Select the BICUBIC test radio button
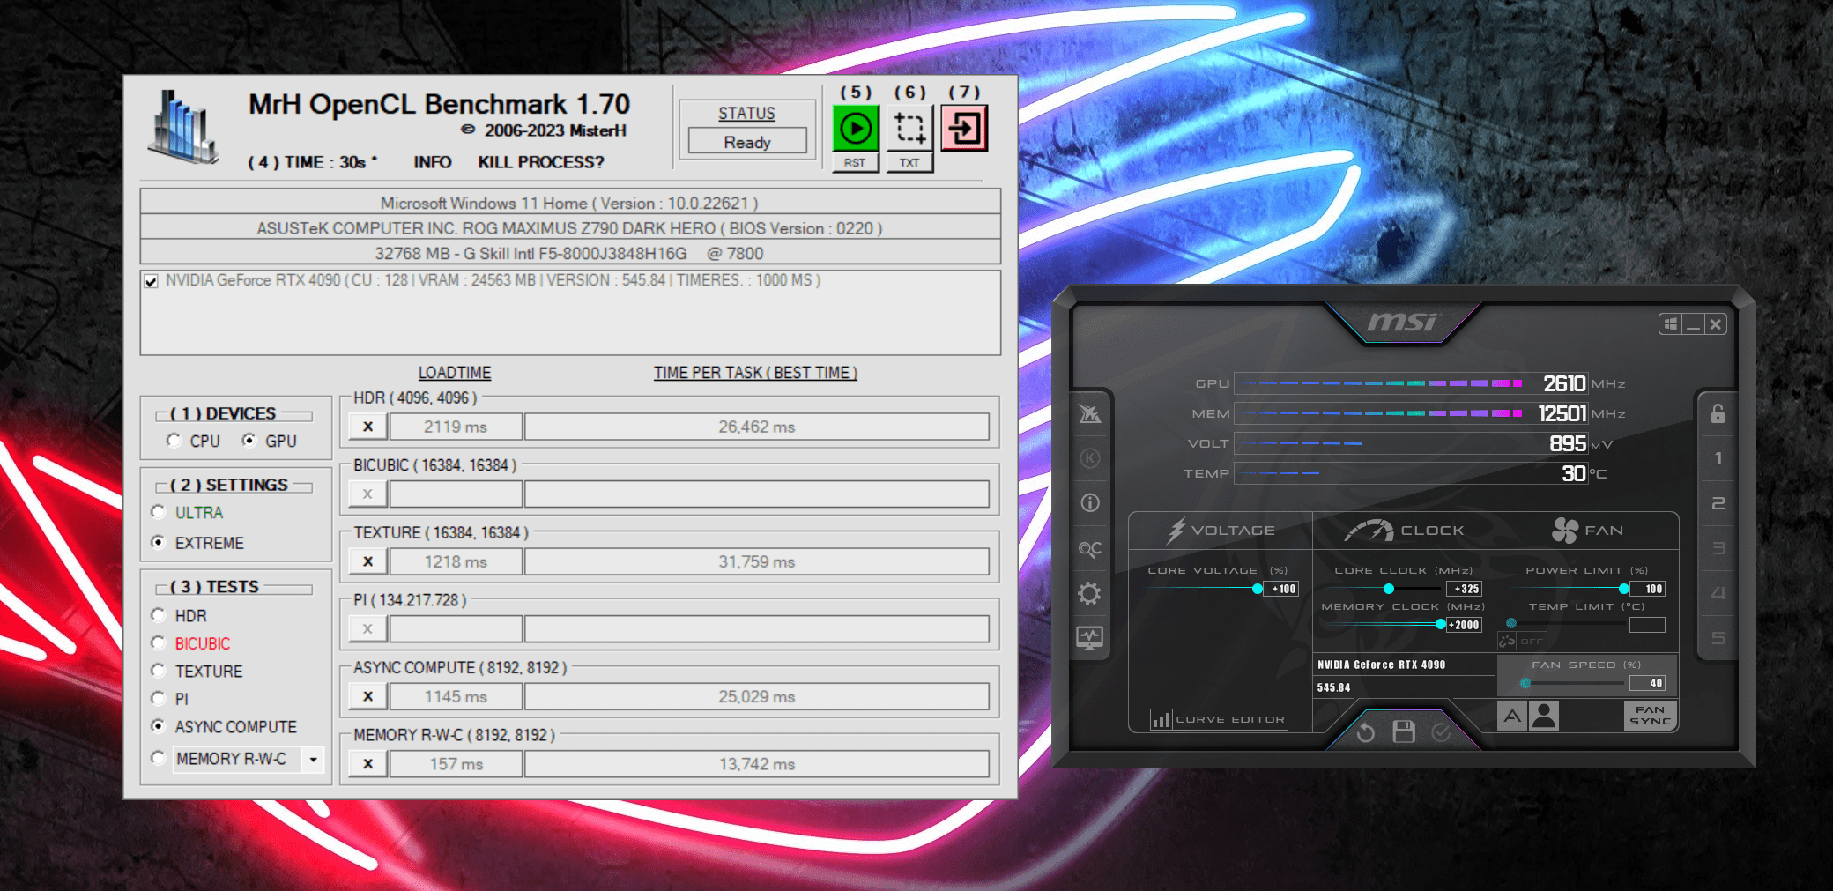Screen dimensions: 1833x891 [159, 643]
